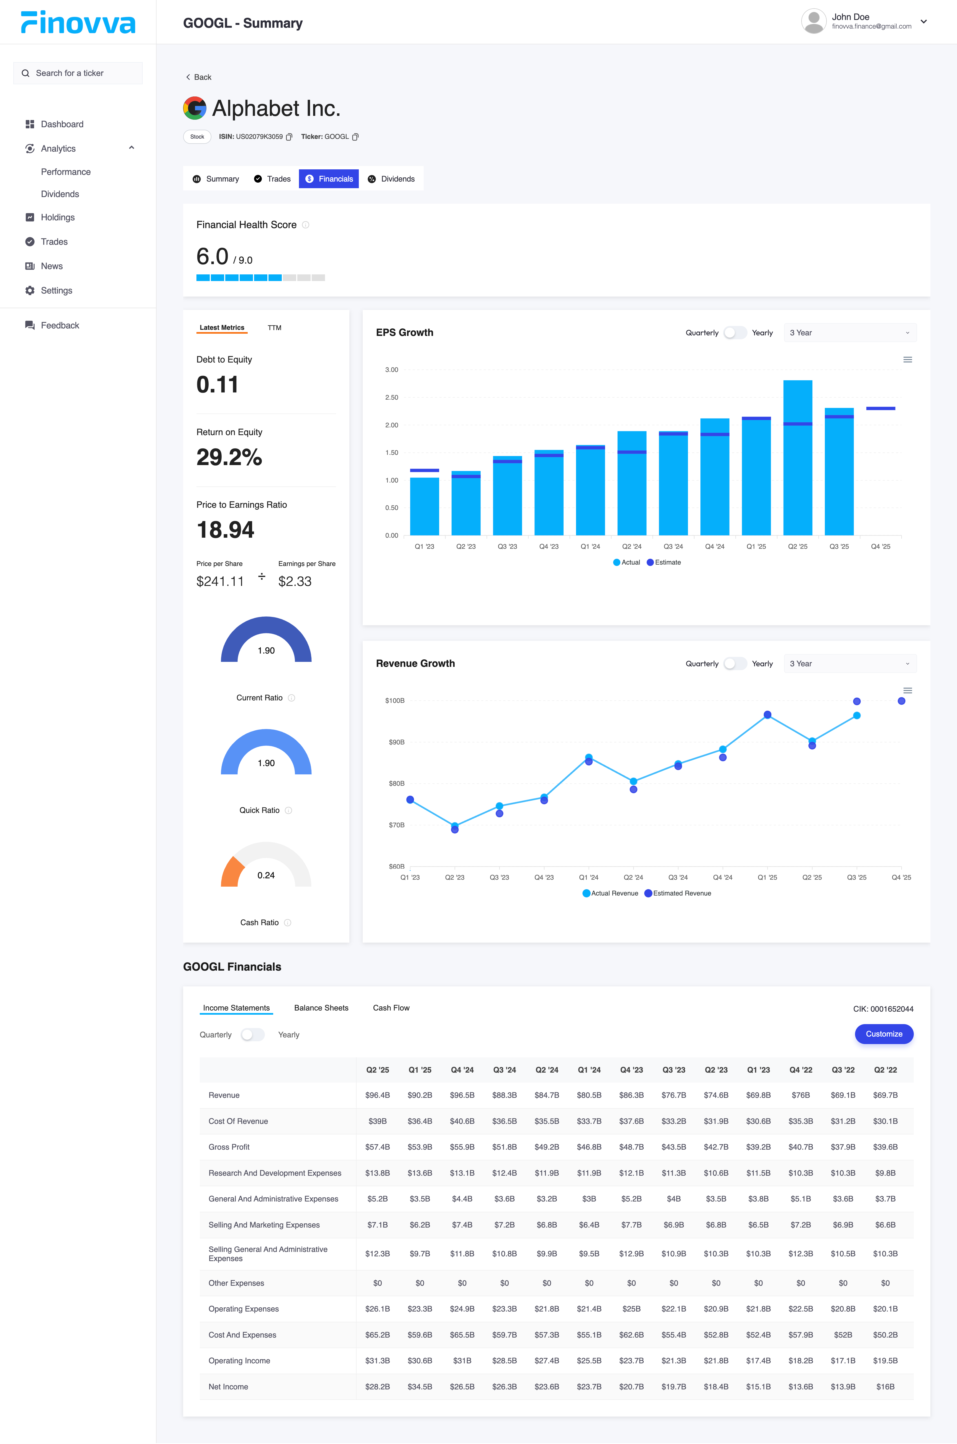Screen dimensions: 957x1444
Task: Toggle EPS Growth Quarterly/Yearly switch
Action: tap(735, 333)
